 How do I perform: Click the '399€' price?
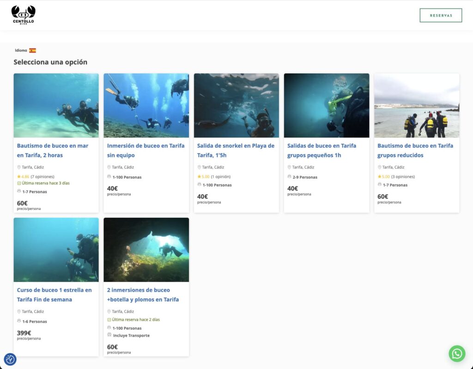pyautogui.click(x=24, y=333)
